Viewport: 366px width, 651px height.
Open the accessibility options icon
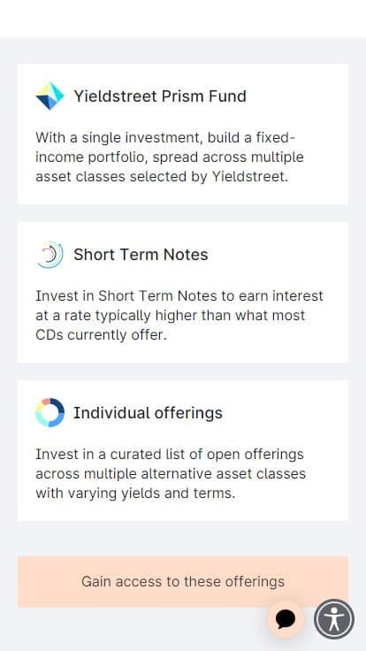(334, 619)
